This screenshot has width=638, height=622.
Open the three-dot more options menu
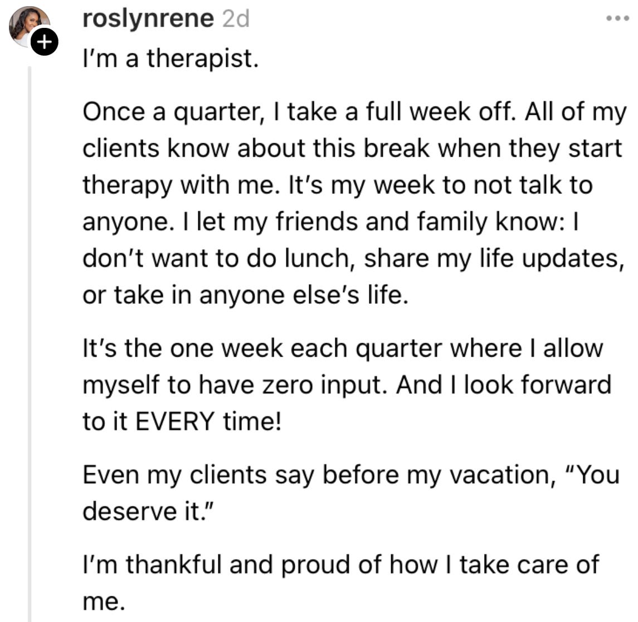[x=617, y=18]
